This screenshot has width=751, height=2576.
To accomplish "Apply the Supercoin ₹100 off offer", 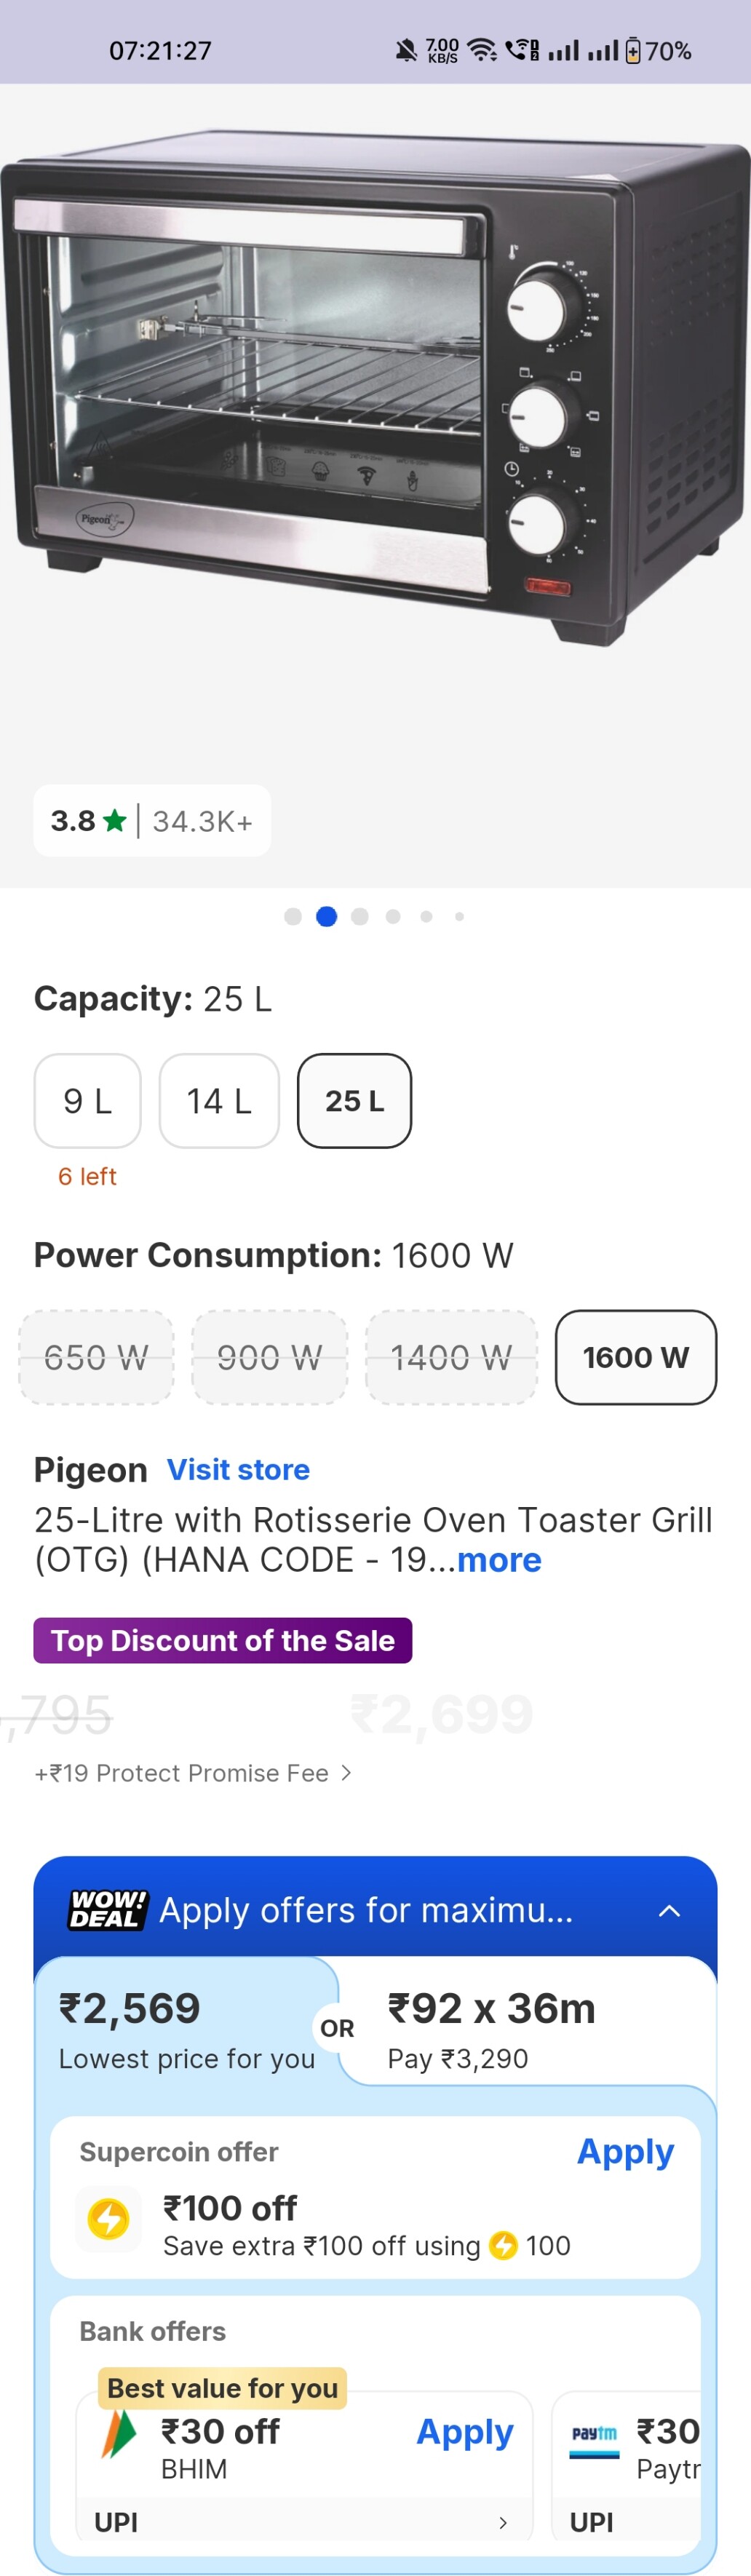I will [x=625, y=2151].
